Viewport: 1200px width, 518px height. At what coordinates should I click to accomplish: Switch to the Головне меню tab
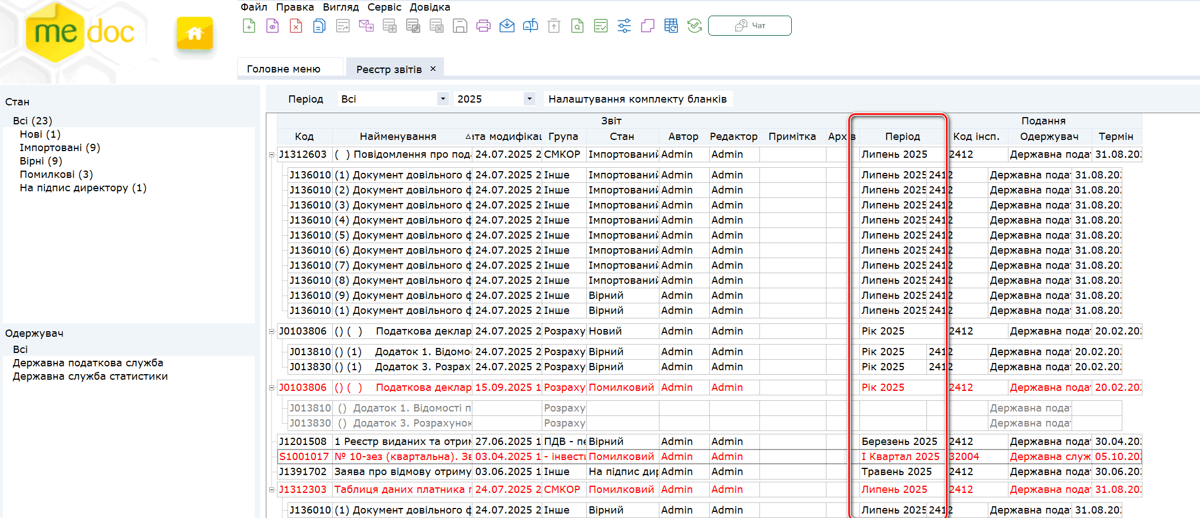(x=284, y=69)
